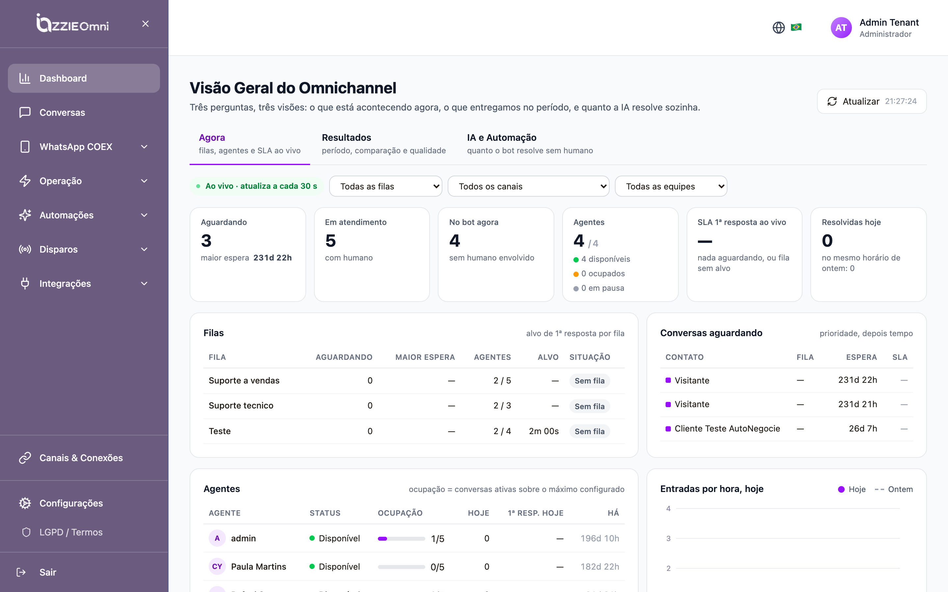Image resolution: width=948 pixels, height=592 pixels.
Task: Expand the Disparos submenu chevron
Action: pyautogui.click(x=144, y=249)
